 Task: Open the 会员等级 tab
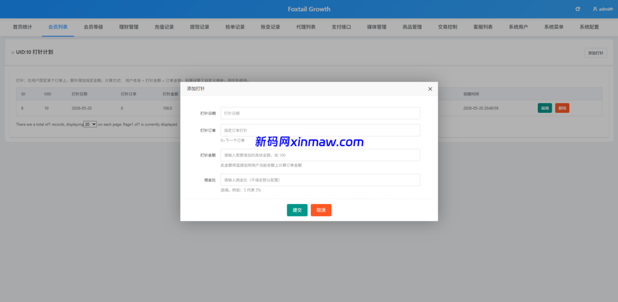(94, 27)
